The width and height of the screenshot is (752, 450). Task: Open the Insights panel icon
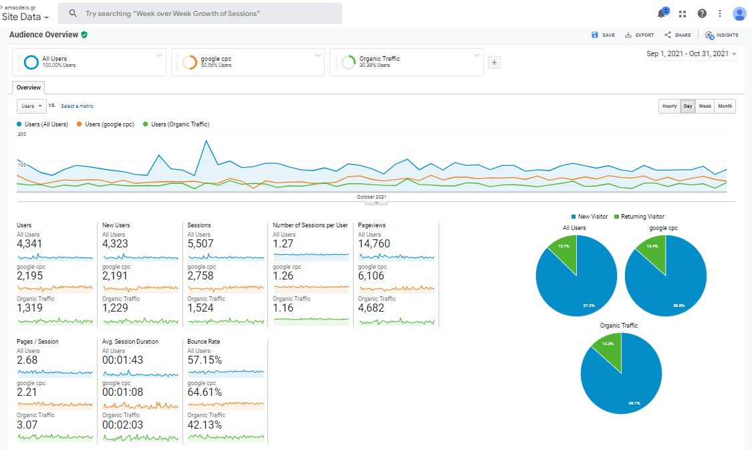[x=709, y=35]
